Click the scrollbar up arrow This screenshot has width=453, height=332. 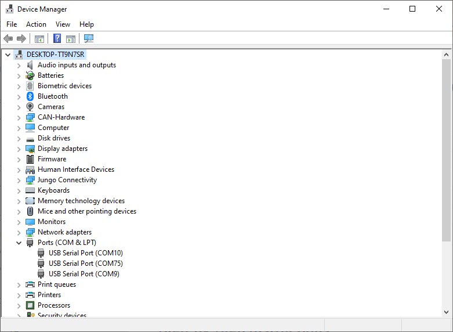click(447, 55)
